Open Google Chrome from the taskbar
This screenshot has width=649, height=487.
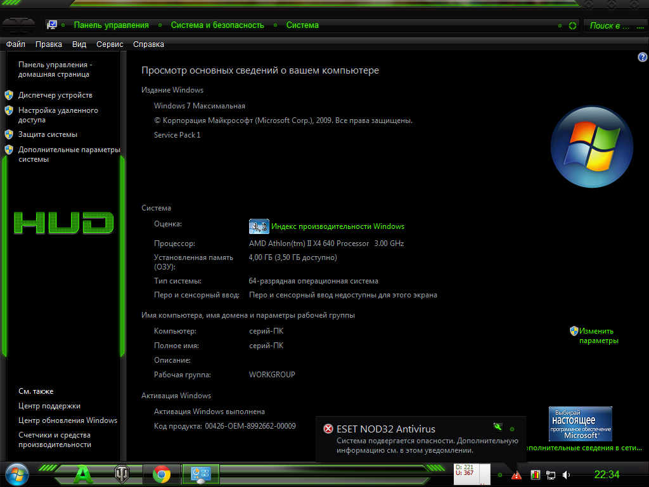(162, 474)
